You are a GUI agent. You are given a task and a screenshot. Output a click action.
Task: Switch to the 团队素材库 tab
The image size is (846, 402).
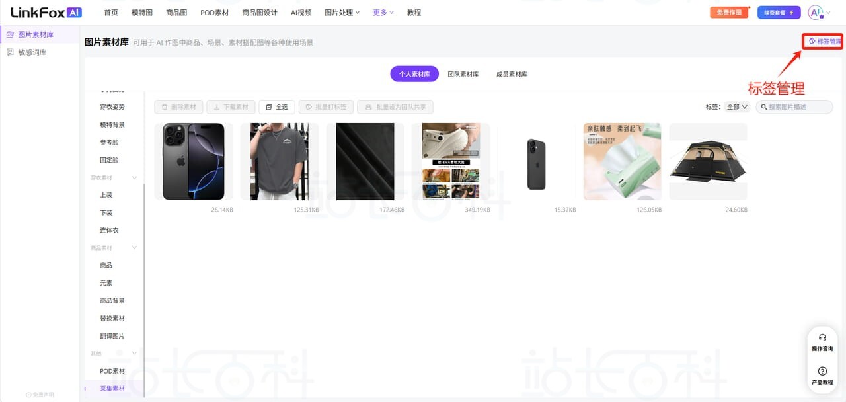pos(463,73)
